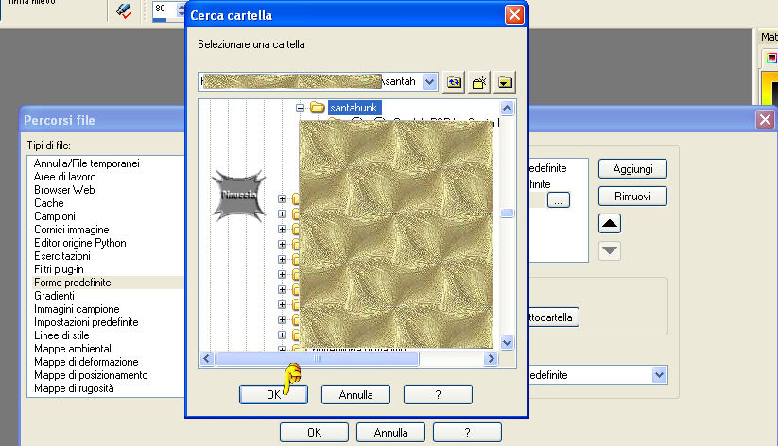Close the Cerca cartella dialog
This screenshot has width=778, height=446.
tap(514, 15)
